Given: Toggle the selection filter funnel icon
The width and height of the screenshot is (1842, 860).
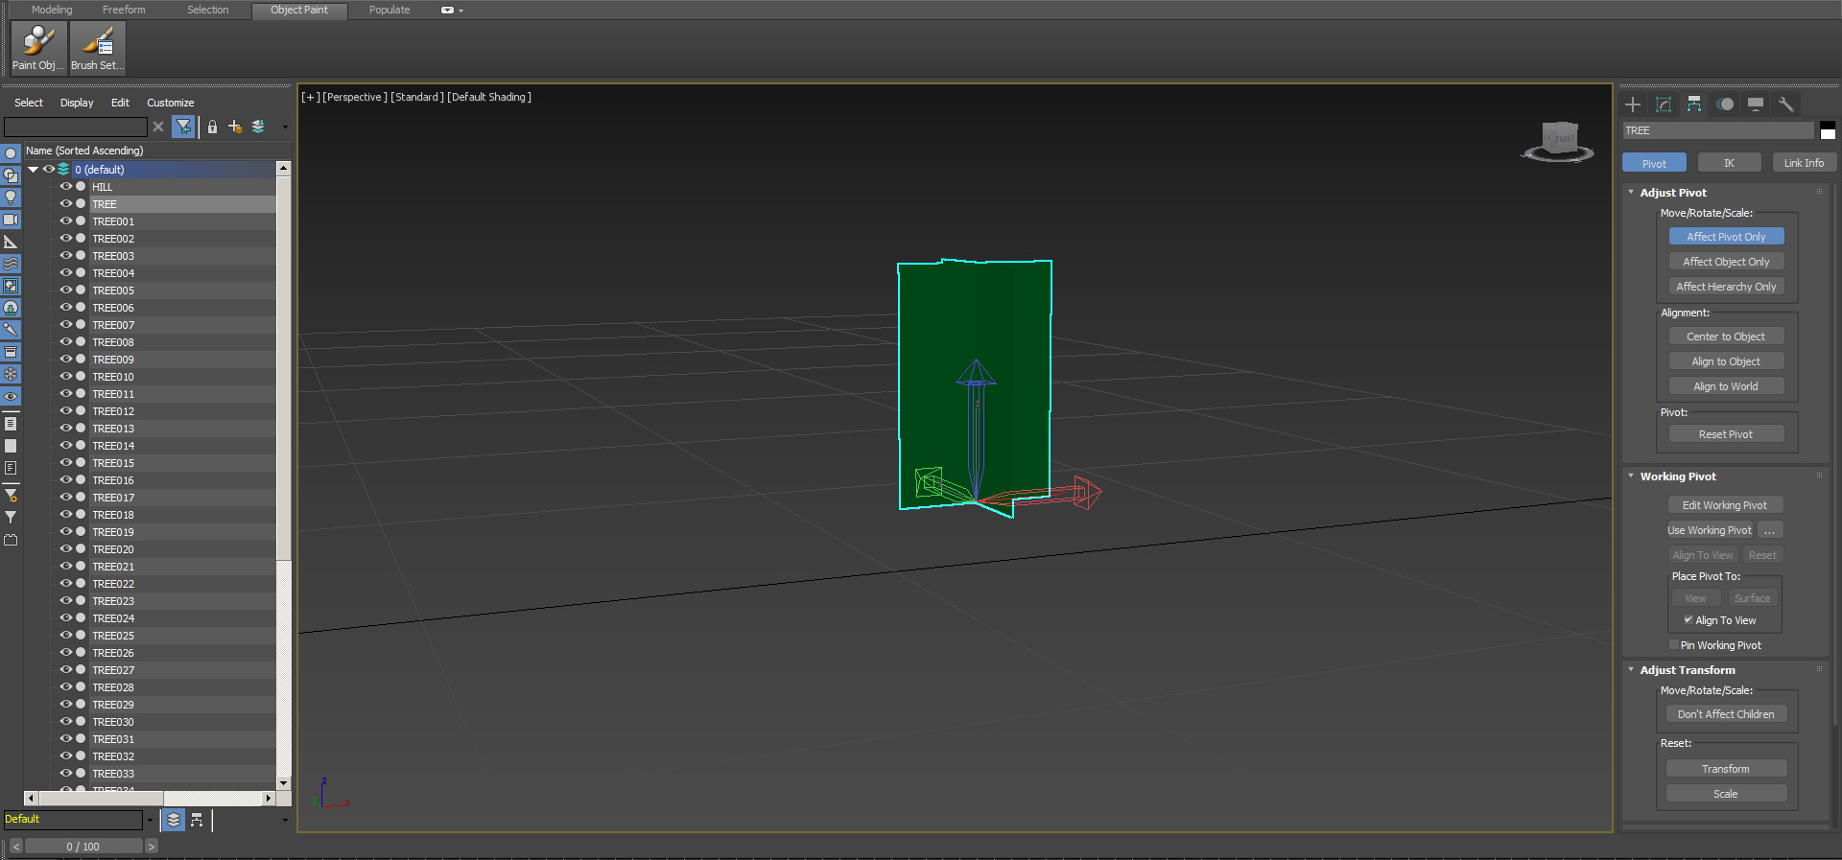Looking at the screenshot, I should click(183, 127).
